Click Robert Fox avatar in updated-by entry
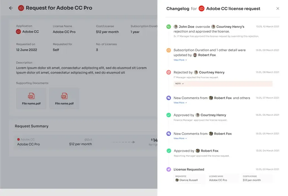 coord(195,55)
